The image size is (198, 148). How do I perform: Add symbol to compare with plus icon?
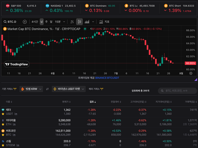[x=25, y=22]
